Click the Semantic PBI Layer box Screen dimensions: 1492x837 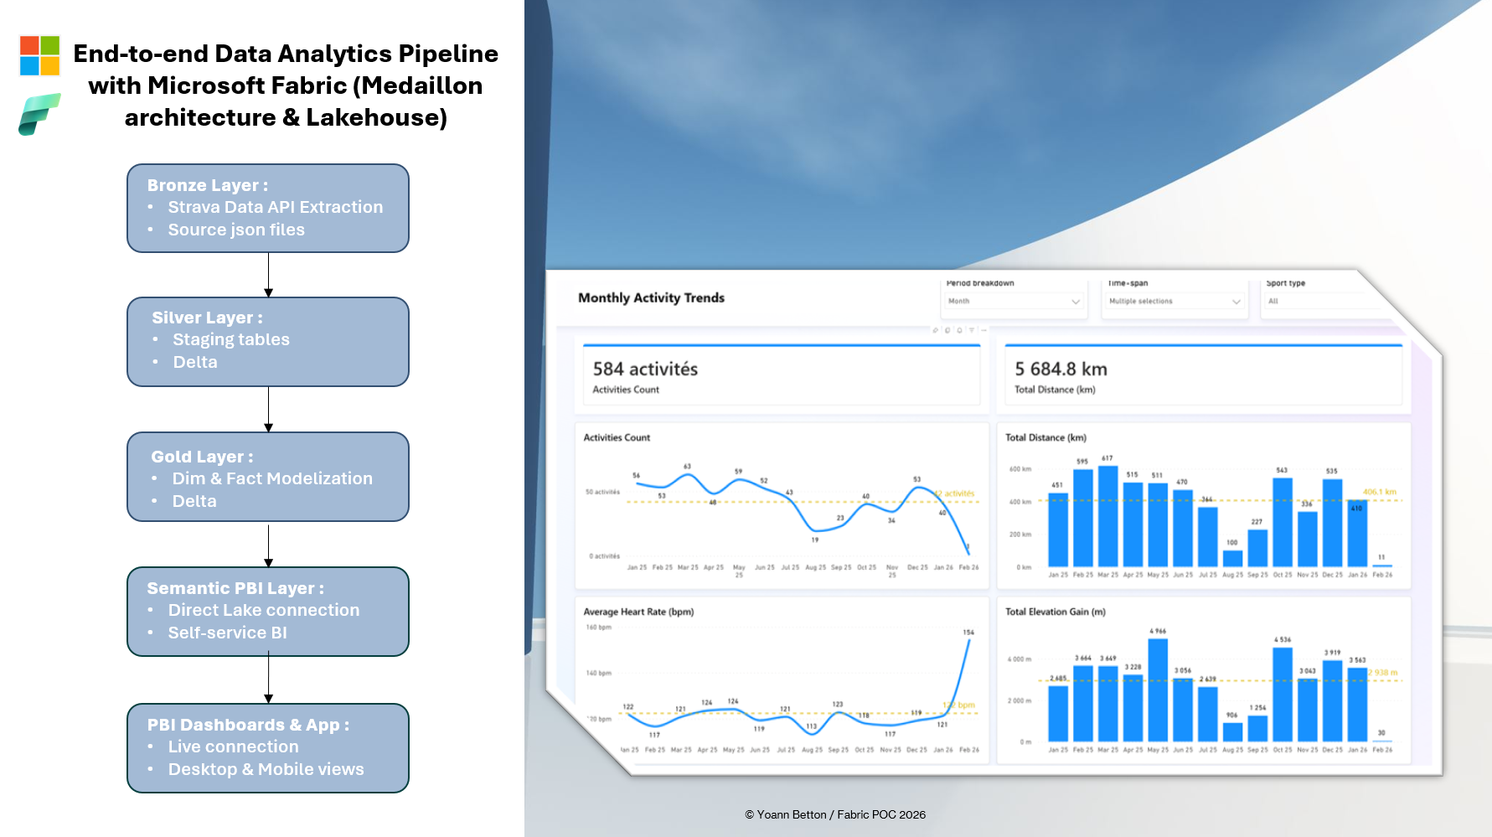point(268,611)
